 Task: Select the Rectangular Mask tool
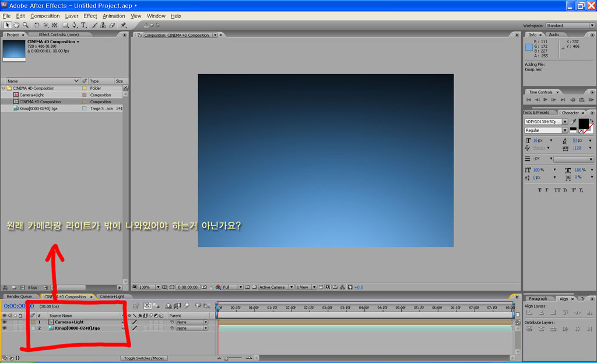click(x=65, y=25)
